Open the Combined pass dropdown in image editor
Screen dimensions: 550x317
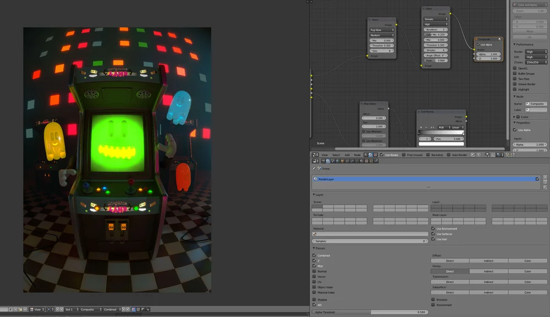(x=112, y=309)
